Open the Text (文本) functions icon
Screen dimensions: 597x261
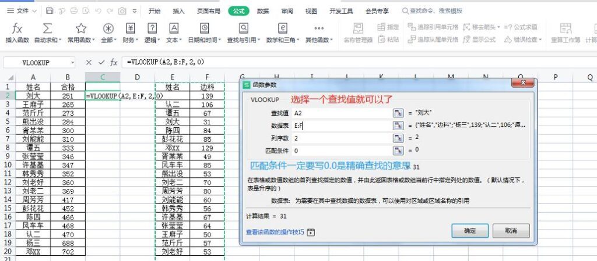pos(174,28)
